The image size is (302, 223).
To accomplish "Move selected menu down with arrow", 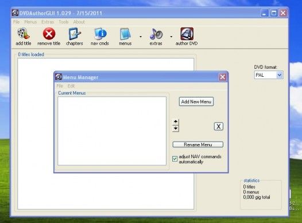I will tap(176, 128).
